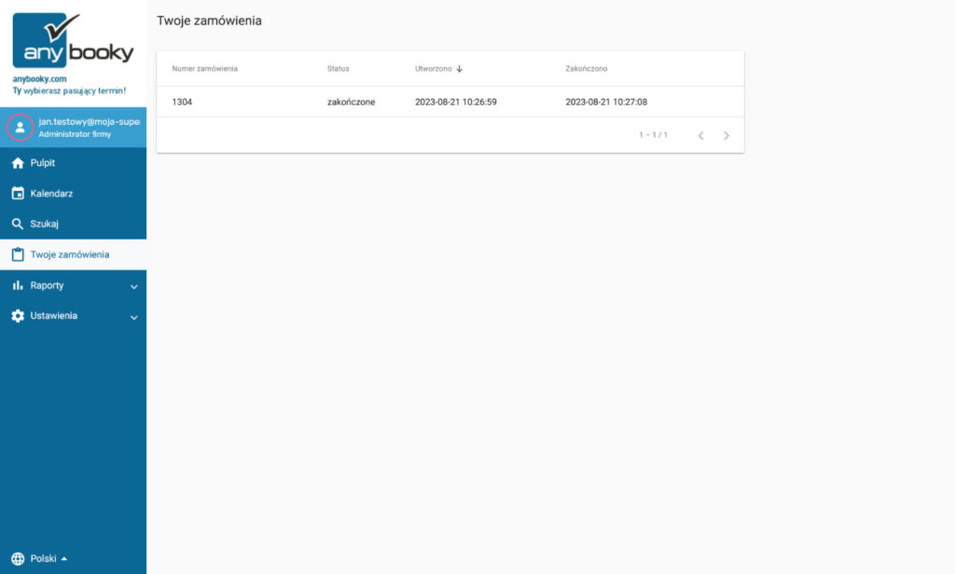955x574 pixels.
Task: Click the Raporty bar chart icon
Action: point(18,285)
